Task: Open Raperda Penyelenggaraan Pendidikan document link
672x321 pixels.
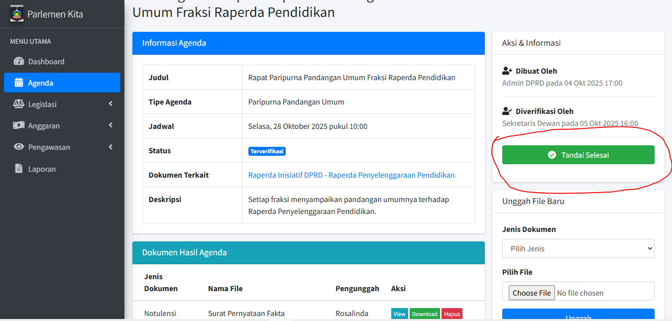Action: click(x=351, y=175)
